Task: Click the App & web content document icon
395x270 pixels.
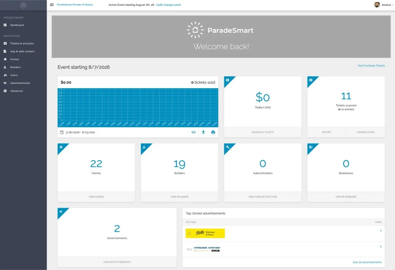Action: pyautogui.click(x=5, y=51)
